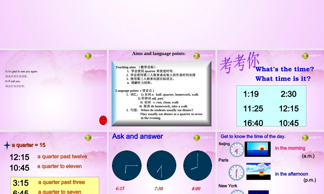The width and height of the screenshot is (324, 194).
Task: Toggle the DearEDU watermark on the greetings slide
Action: pyautogui.click(x=88, y=56)
